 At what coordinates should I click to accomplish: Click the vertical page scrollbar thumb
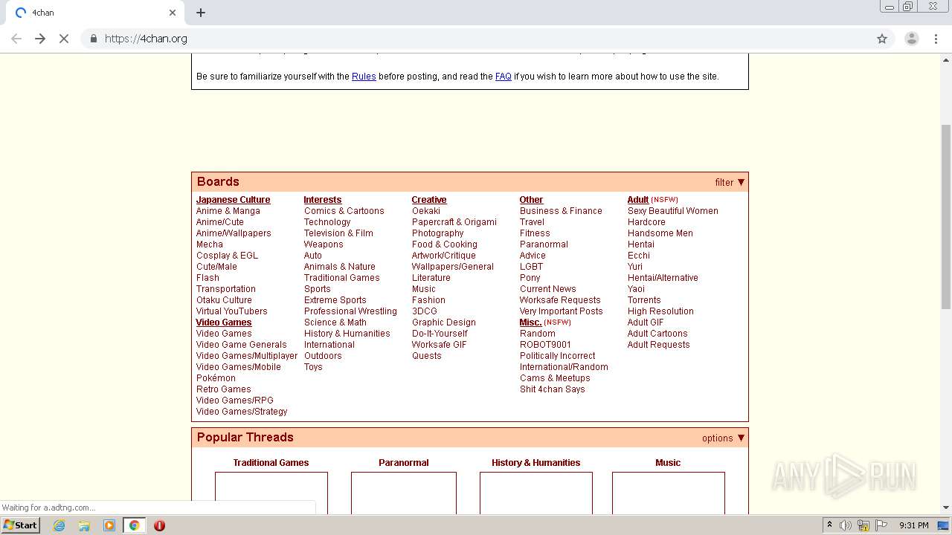(946, 216)
